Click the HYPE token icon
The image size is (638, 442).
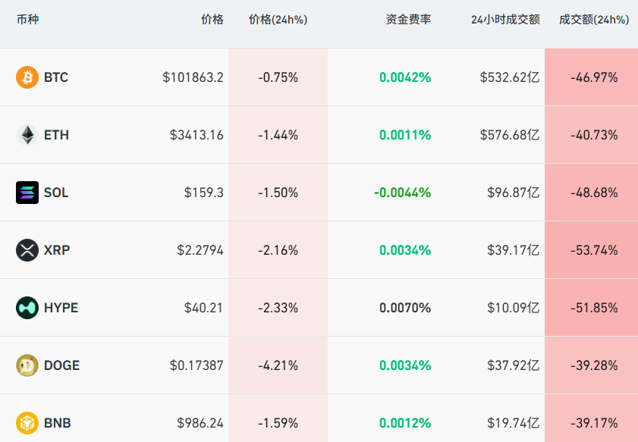point(27,308)
